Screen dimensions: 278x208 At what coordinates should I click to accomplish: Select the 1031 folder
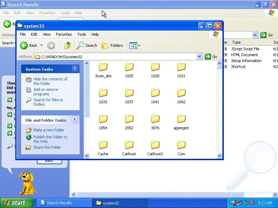[181, 70]
